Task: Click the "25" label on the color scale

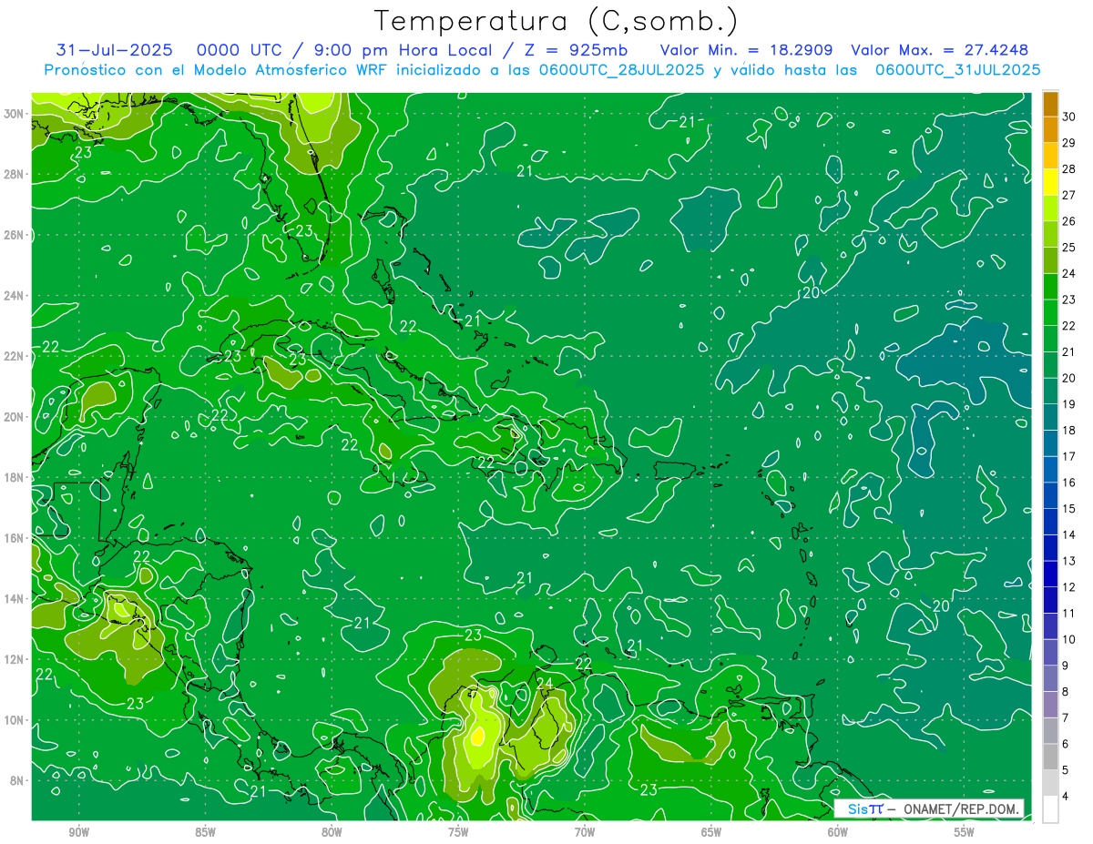Action: tap(1068, 247)
